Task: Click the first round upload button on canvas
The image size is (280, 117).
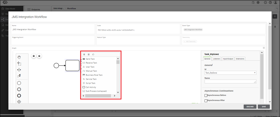Action: point(34,56)
